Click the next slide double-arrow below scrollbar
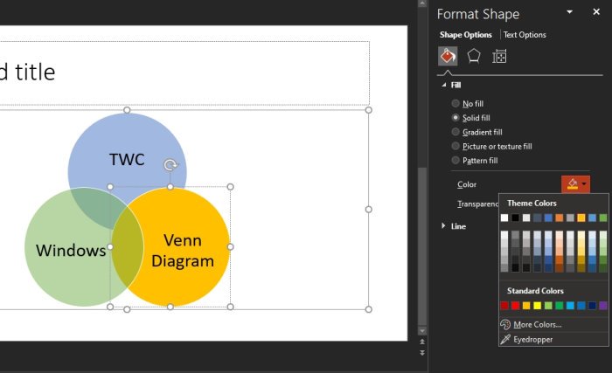The height and width of the screenshot is (373, 612). tap(422, 353)
